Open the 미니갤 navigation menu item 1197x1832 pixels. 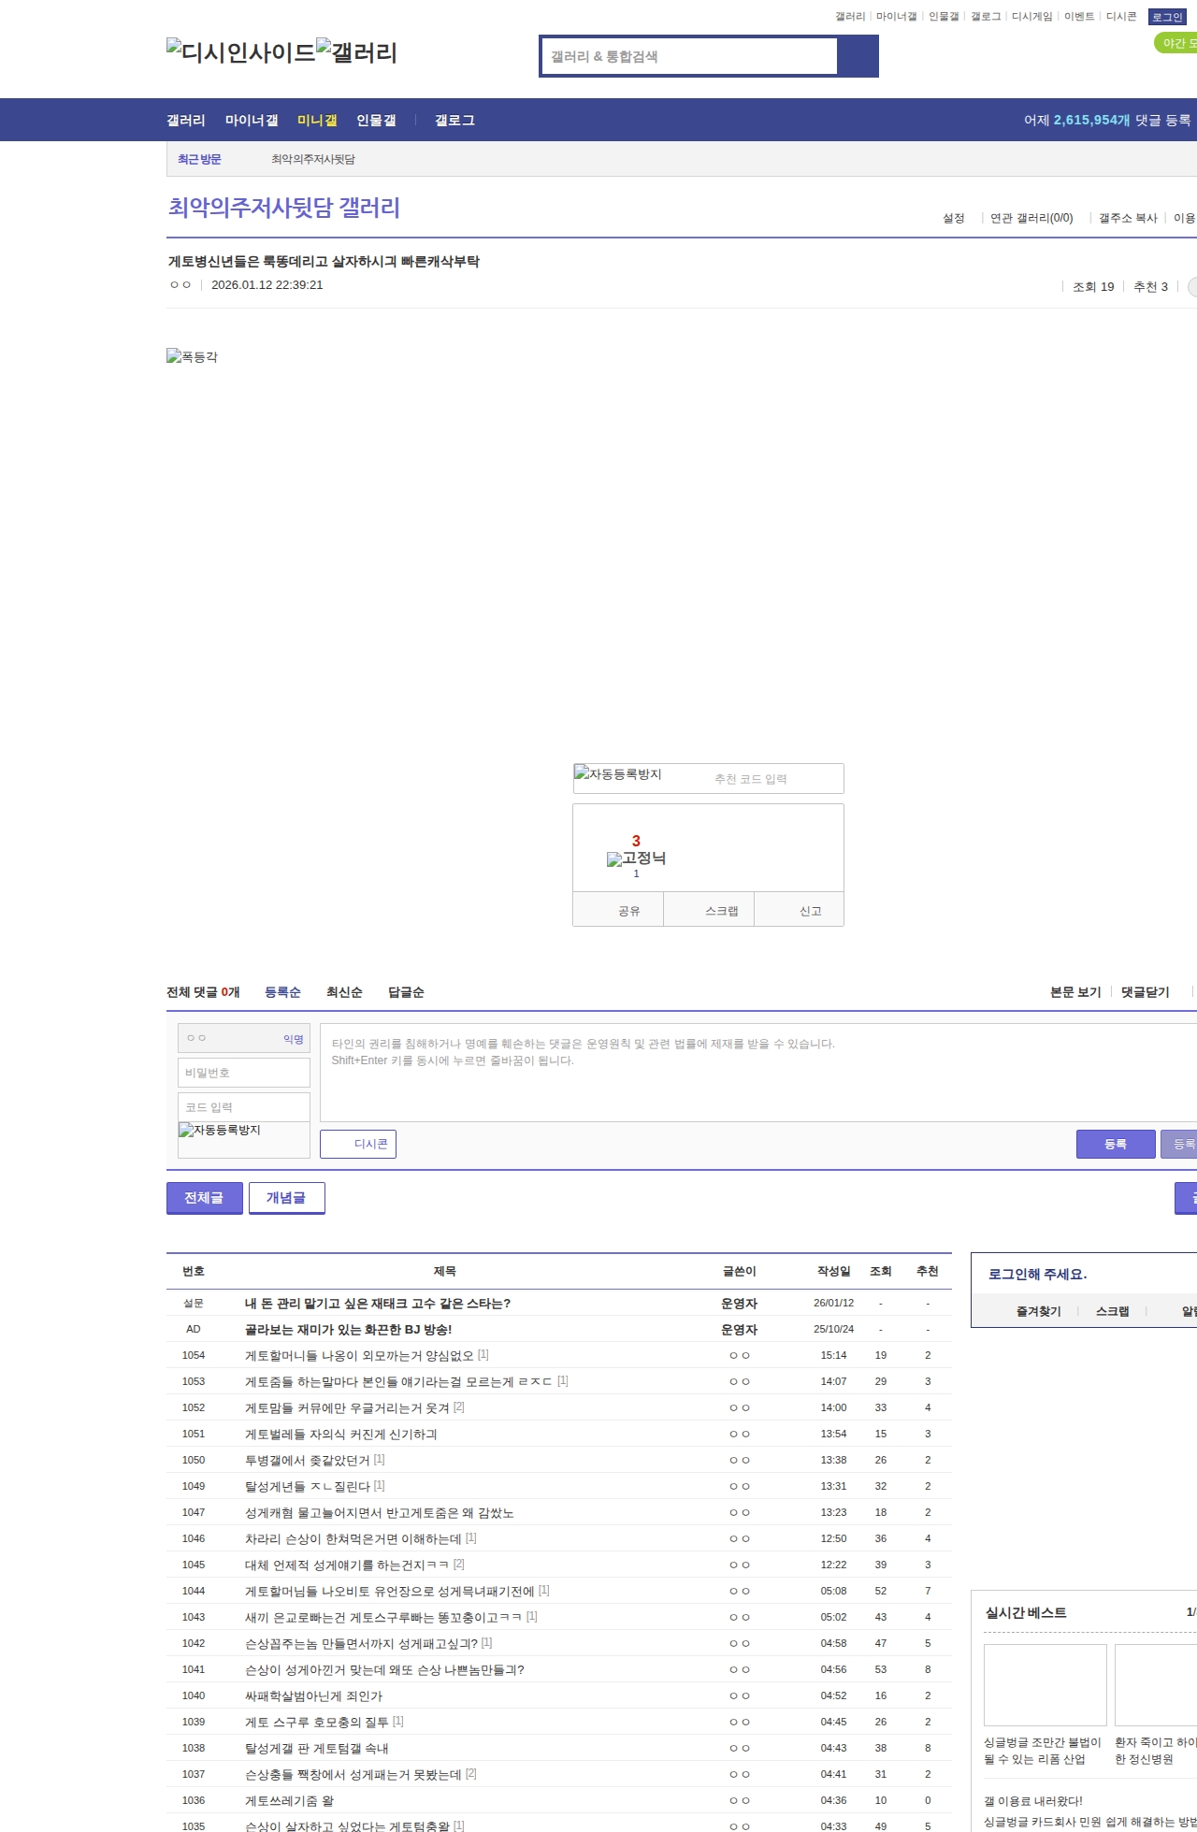point(316,121)
